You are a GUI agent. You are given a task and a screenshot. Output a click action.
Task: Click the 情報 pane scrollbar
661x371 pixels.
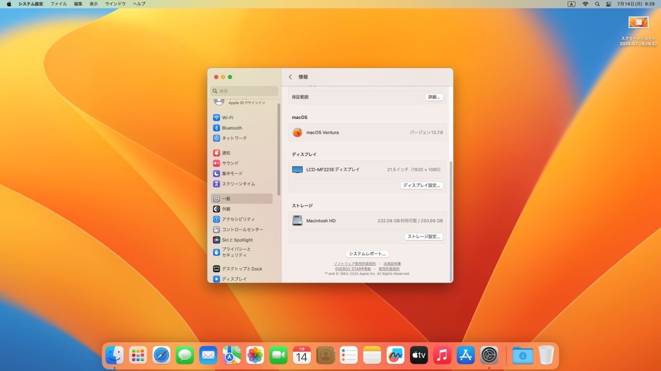[x=451, y=221]
